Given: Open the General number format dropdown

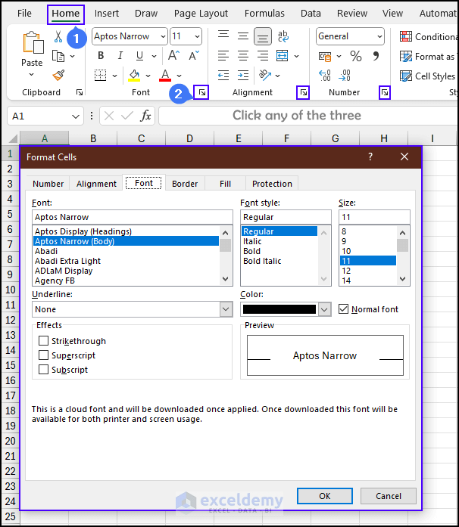Looking at the screenshot, I should pyautogui.click(x=379, y=36).
